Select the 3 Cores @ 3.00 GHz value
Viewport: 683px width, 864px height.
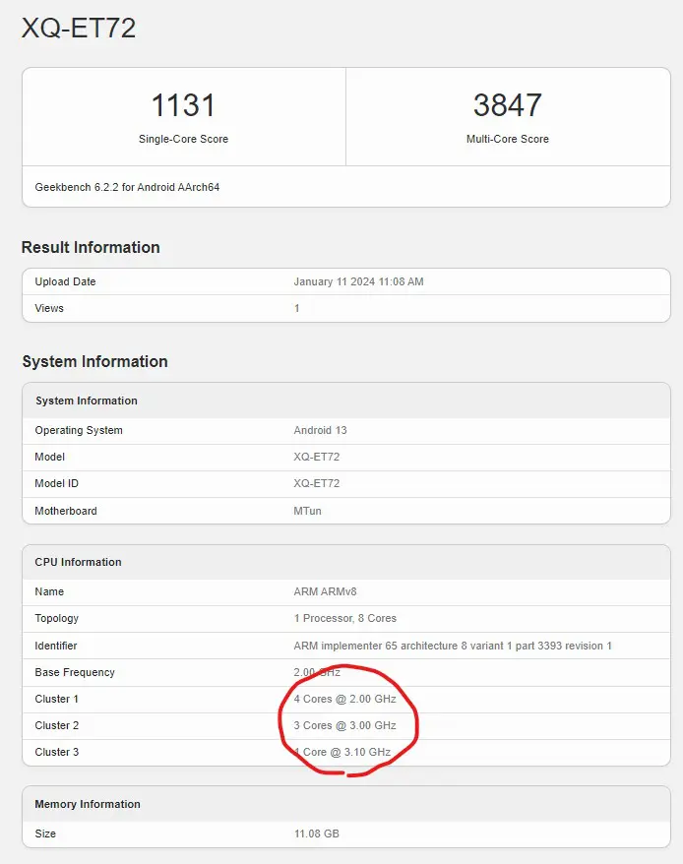pos(345,725)
